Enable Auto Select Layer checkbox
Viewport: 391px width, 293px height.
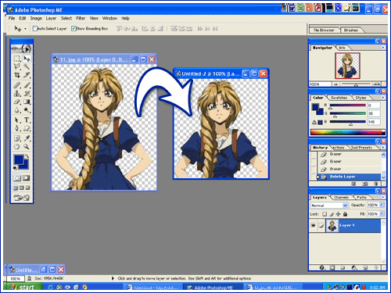point(35,28)
